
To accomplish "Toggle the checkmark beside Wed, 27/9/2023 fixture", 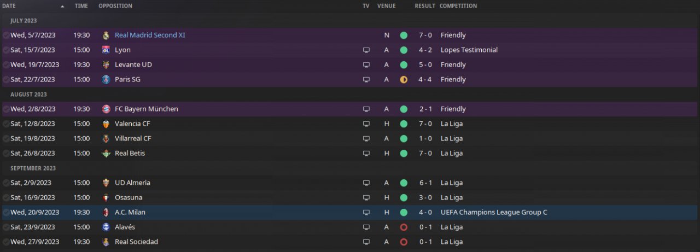I will 6,242.
